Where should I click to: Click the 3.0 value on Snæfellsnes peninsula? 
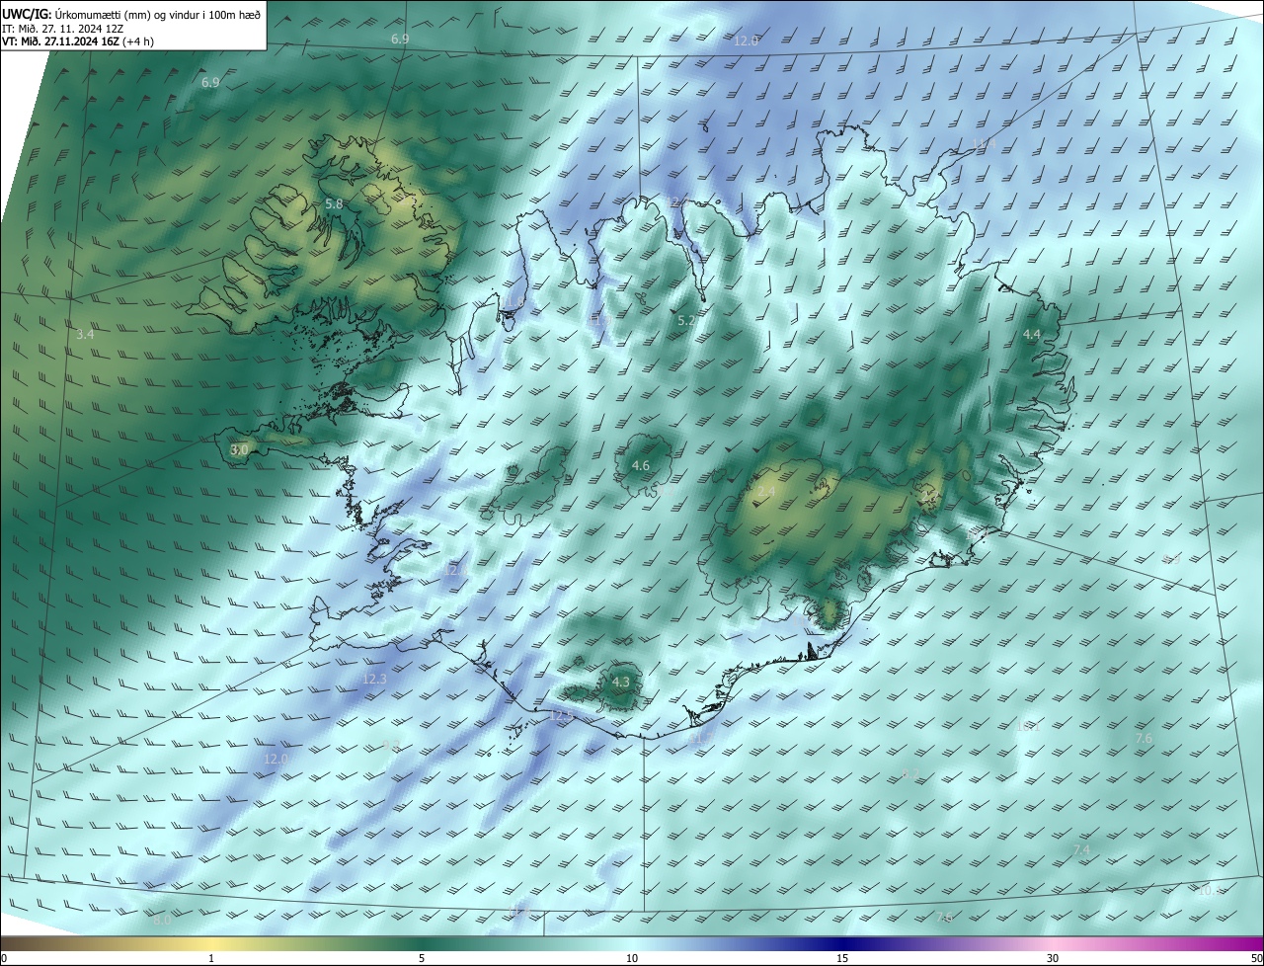239,449
